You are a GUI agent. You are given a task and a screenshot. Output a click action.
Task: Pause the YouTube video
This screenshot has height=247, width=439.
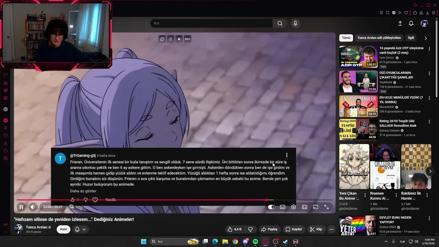pyautogui.click(x=21, y=207)
